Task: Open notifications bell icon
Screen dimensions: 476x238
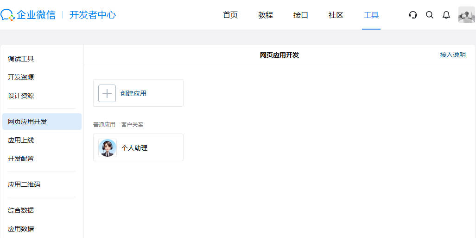Action: tap(446, 15)
